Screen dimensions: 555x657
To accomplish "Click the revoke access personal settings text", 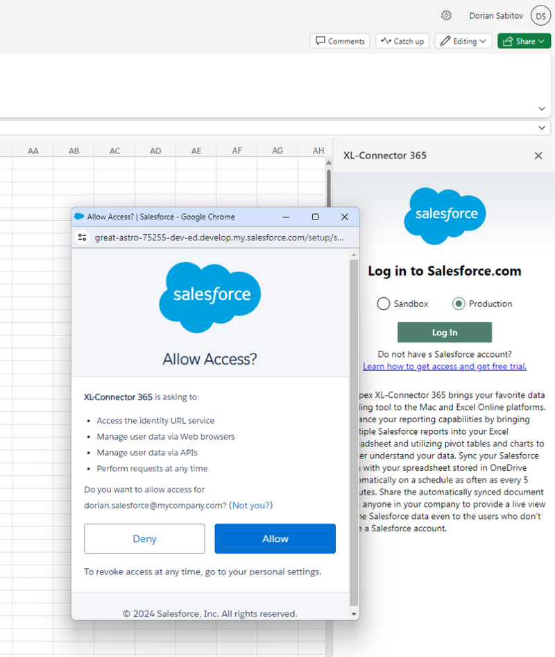I will tap(203, 572).
